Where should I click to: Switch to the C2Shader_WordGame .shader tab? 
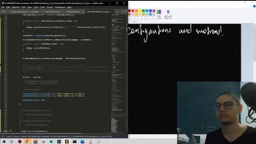pyautogui.click(x=24, y=12)
